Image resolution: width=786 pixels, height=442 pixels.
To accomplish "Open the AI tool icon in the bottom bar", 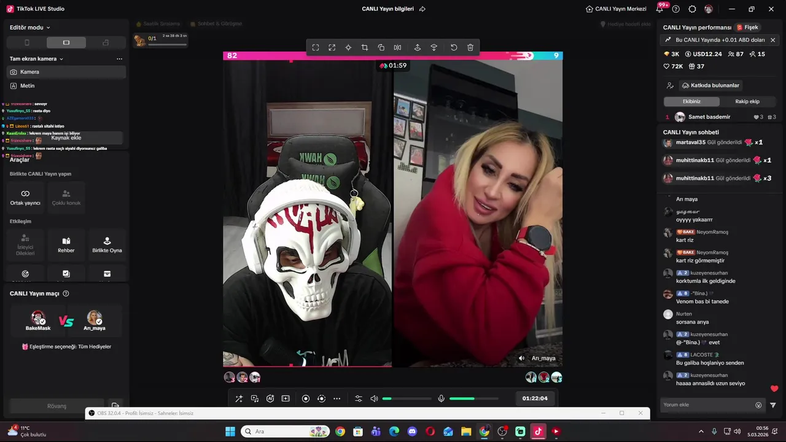I will (x=270, y=398).
